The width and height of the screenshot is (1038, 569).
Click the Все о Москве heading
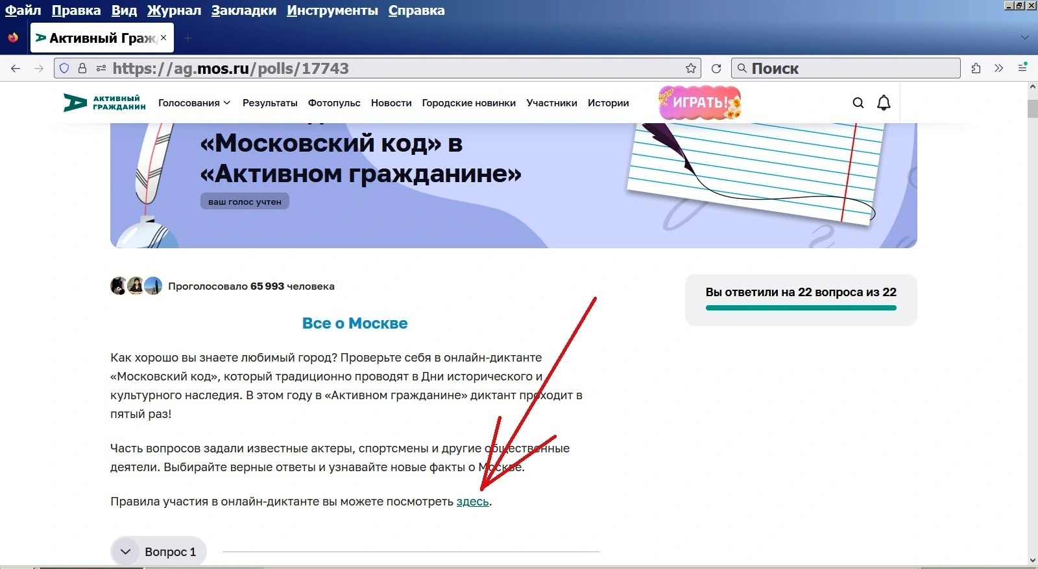[355, 323]
